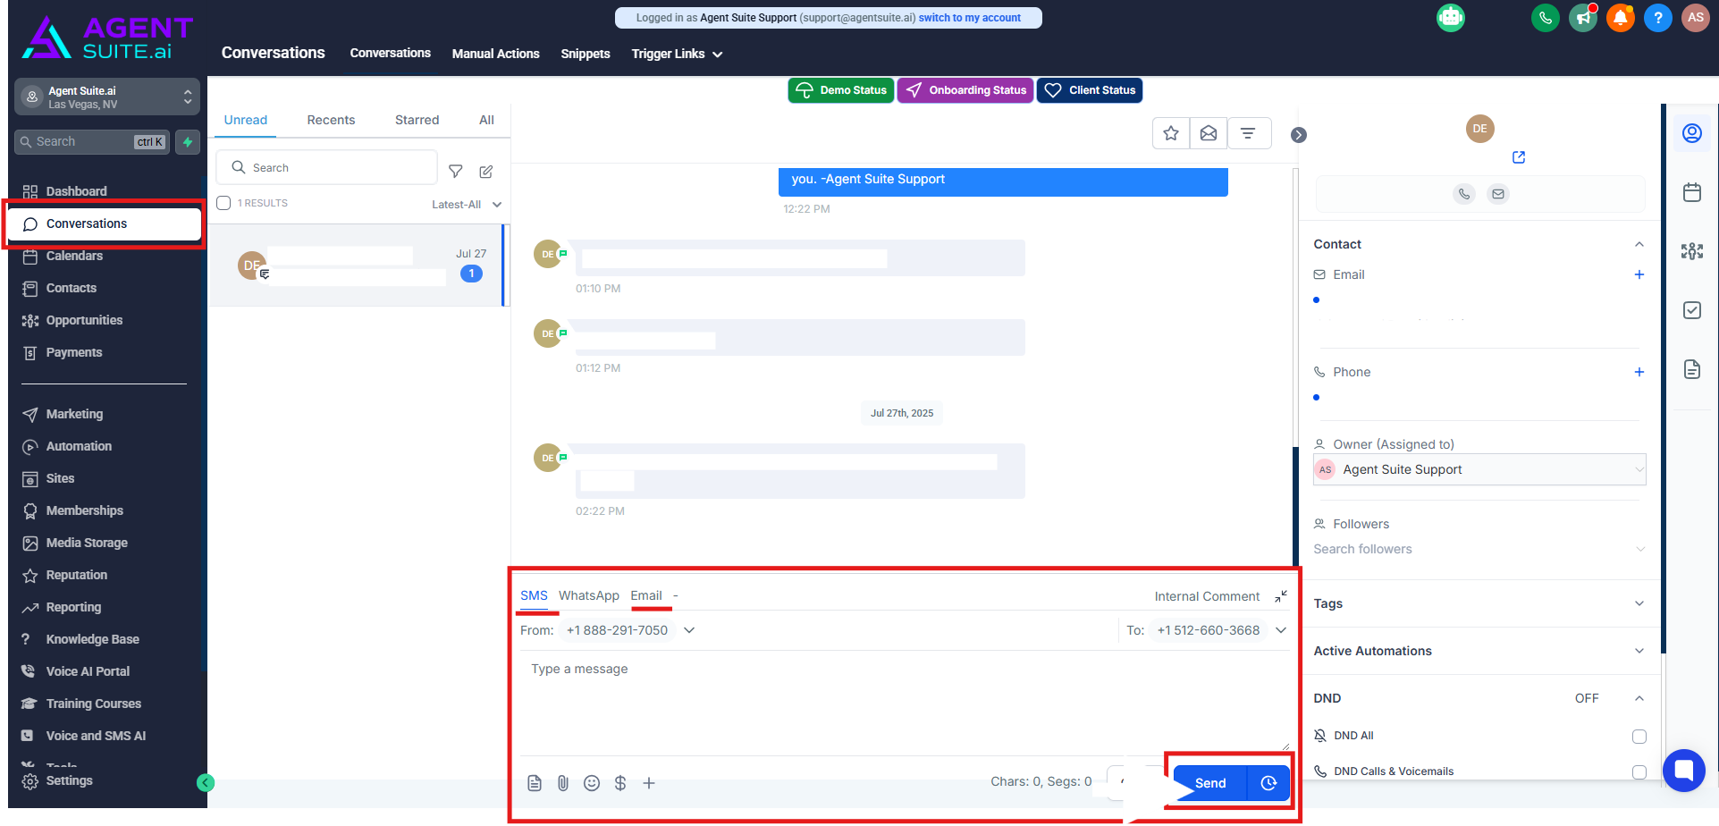
Task: Open the Latest-All sort dropdown
Action: [467, 205]
